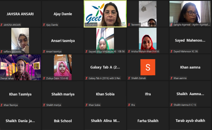This screenshot has width=212, height=130.
Task: Select Anu Mehra's active speaker video
Action: pyautogui.click(x=105, y=13)
